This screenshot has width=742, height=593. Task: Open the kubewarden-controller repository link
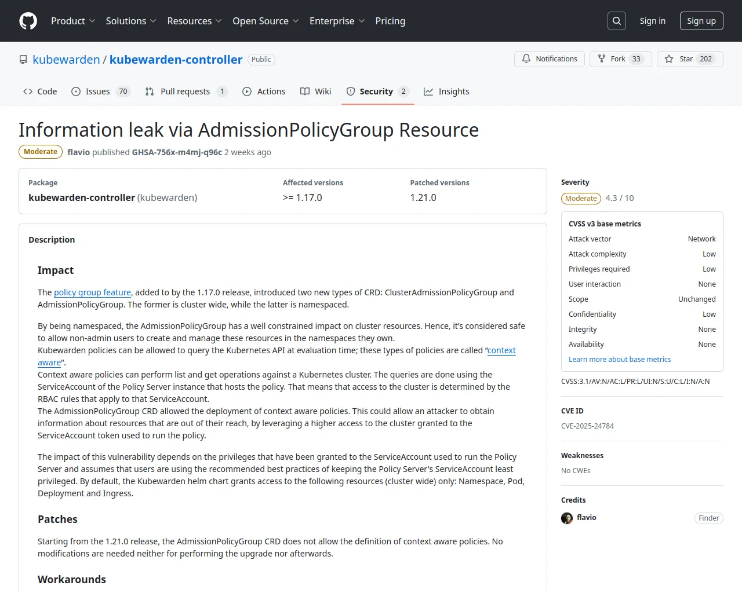point(176,60)
